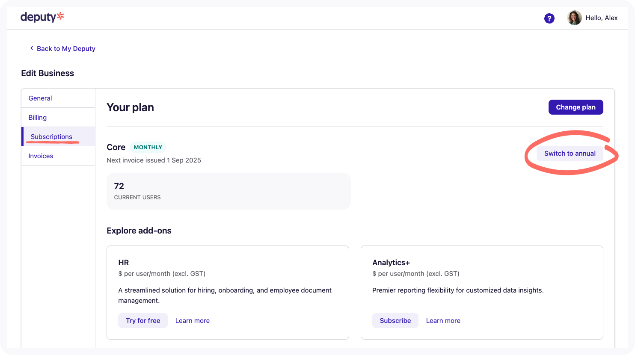635x355 pixels.
Task: Subscribe to the Analytics+ add-on
Action: coord(395,321)
